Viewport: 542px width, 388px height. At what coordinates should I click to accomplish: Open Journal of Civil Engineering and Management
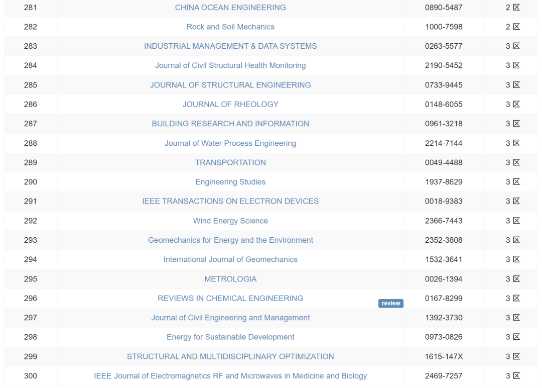click(230, 318)
